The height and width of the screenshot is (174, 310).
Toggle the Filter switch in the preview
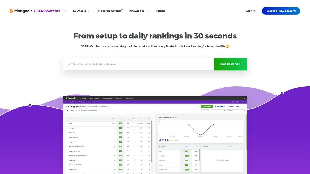tap(68, 111)
